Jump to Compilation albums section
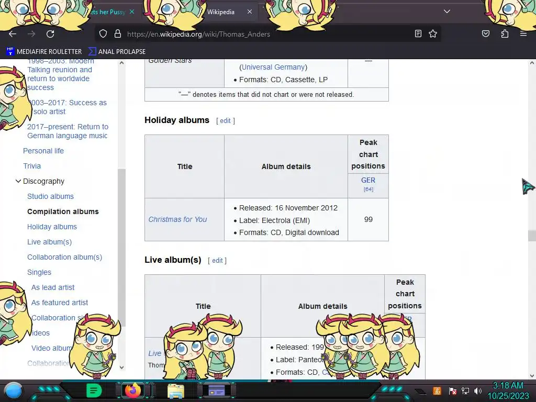The image size is (536, 402). 63,211
